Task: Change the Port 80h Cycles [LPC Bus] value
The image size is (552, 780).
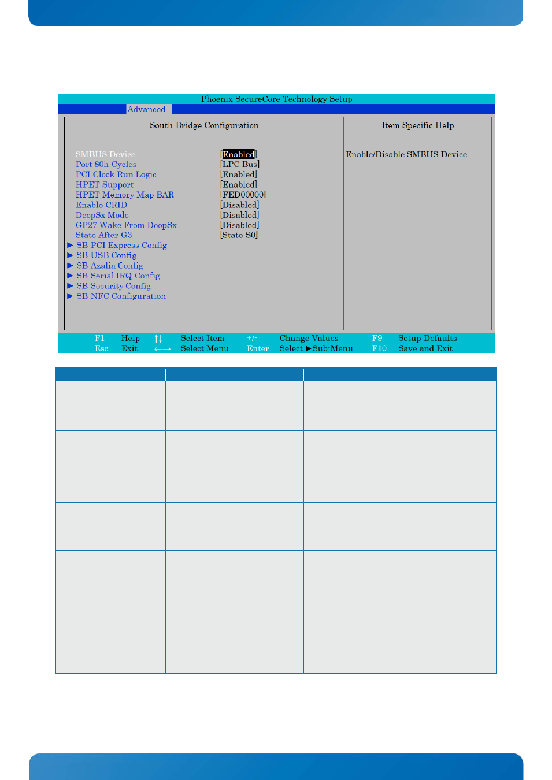Action: [x=240, y=164]
